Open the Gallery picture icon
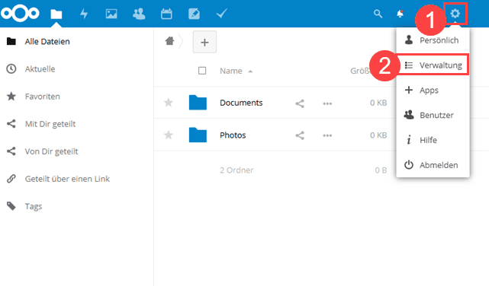The image size is (489, 286). (x=111, y=14)
